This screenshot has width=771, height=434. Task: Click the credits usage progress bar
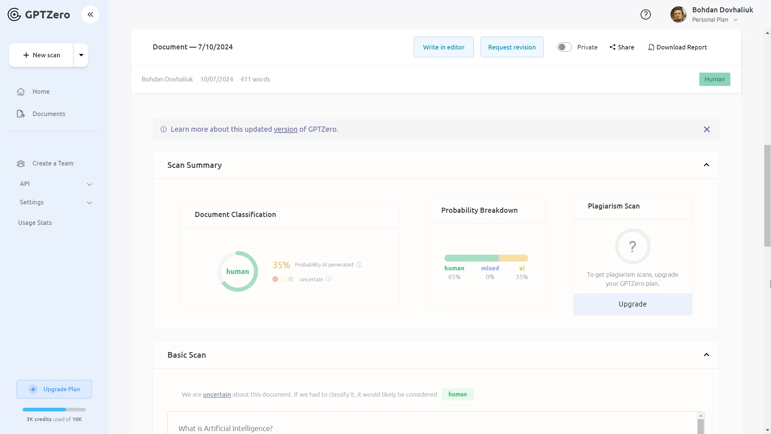pos(54,410)
